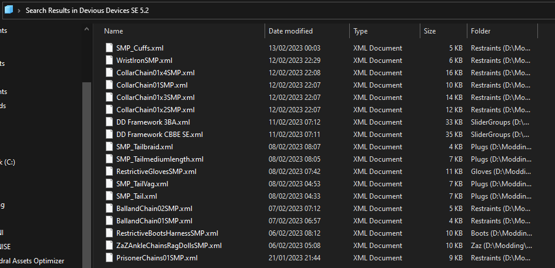Select the (C:) drive in navigation pane
The image size is (555, 268).
(x=8, y=162)
